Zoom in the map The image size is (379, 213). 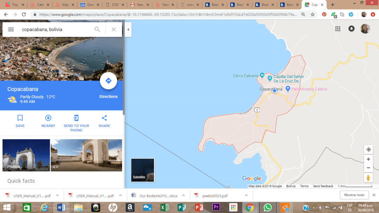tap(368, 159)
